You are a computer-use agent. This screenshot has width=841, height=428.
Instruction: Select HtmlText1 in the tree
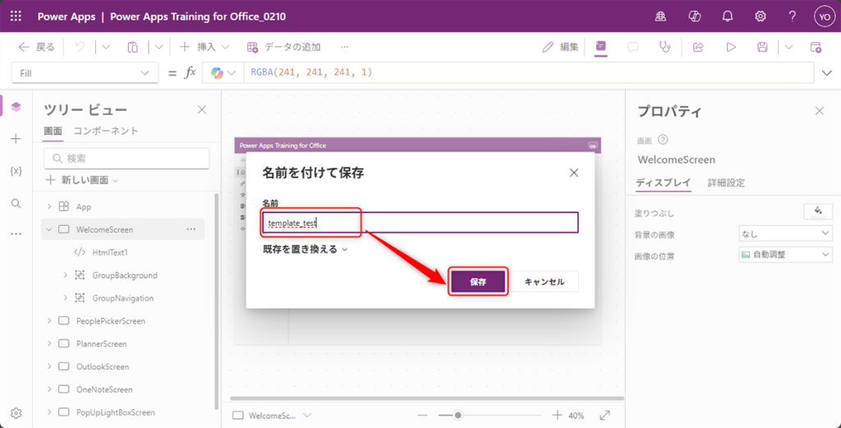[109, 252]
